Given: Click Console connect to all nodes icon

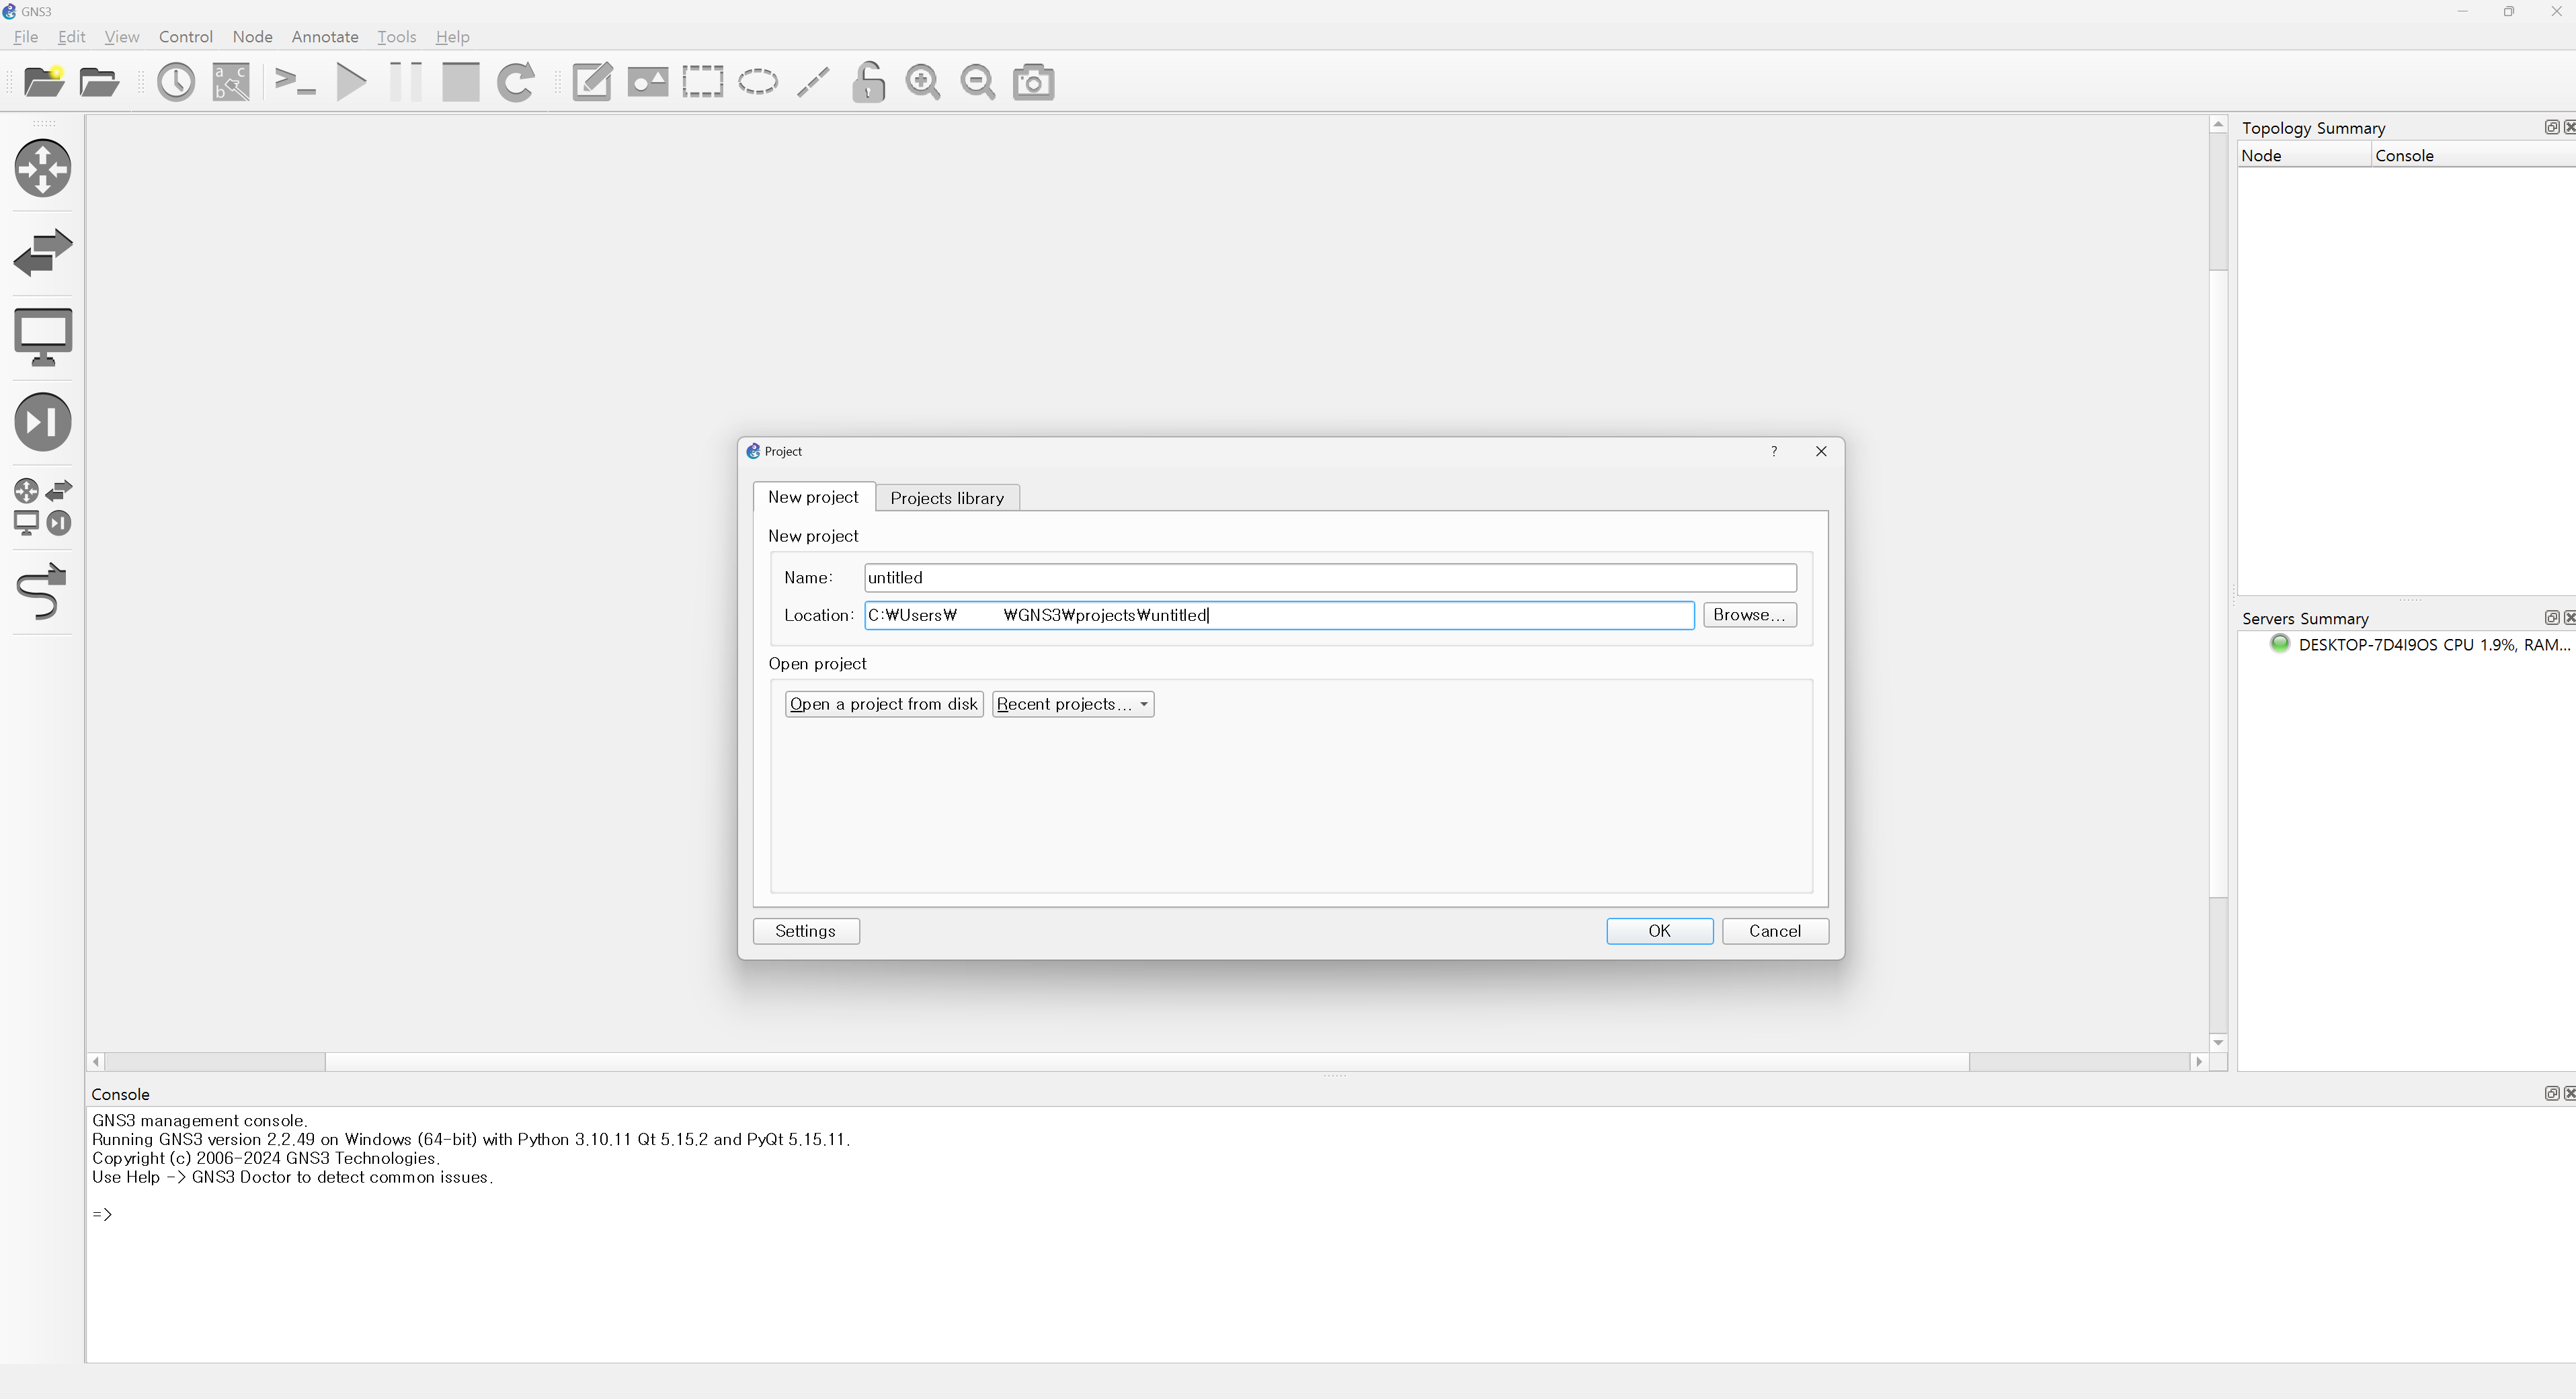Looking at the screenshot, I should pyautogui.click(x=295, y=82).
